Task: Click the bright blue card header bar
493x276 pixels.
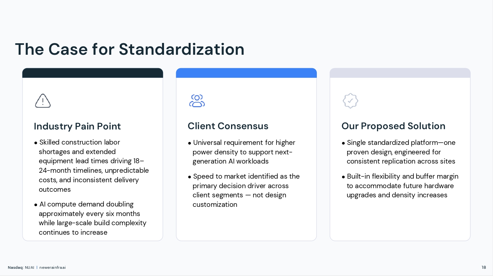Action: pos(246,73)
